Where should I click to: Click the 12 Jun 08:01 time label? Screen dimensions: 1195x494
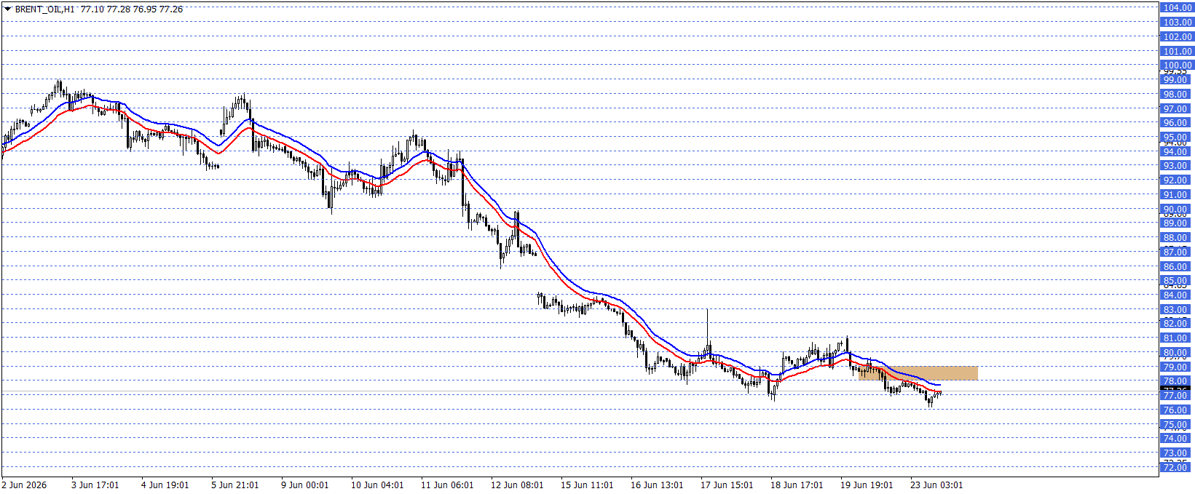pyautogui.click(x=517, y=485)
